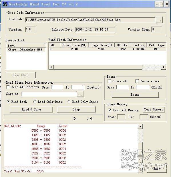Click the MLC cell type value
171x177 pixels.
[157, 49]
